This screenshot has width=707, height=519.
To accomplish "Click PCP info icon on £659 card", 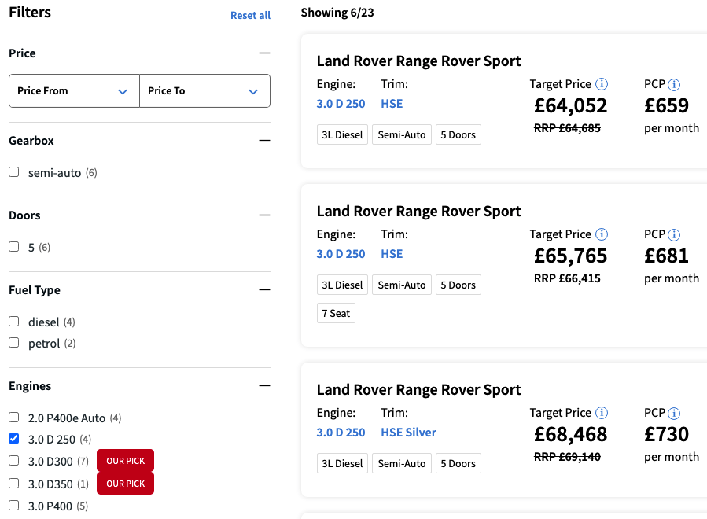I will 674,84.
